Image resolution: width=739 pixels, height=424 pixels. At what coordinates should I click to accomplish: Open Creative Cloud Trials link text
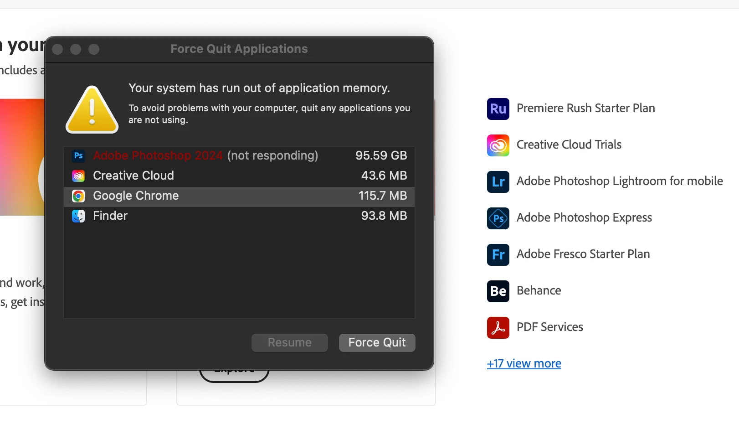tap(569, 145)
